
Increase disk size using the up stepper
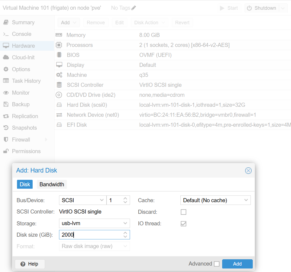[125, 233]
